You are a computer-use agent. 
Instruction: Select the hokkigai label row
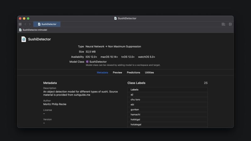(168, 119)
